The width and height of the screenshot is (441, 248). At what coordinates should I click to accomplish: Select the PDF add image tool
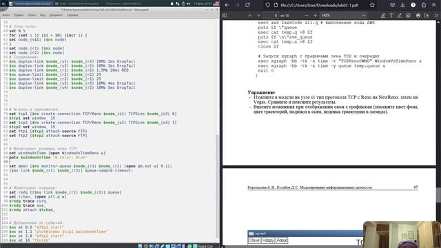408,15
